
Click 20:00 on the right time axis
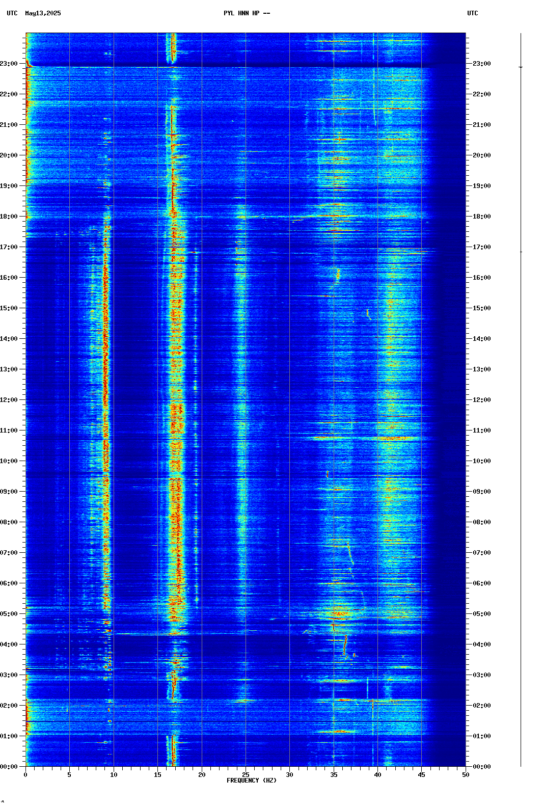point(482,155)
